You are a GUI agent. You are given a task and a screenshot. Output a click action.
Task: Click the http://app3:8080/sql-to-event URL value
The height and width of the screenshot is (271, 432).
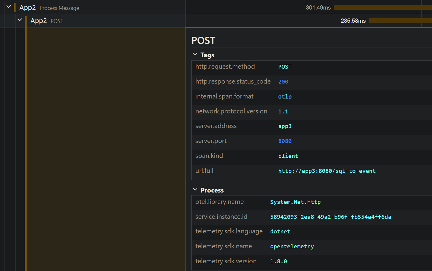coord(327,171)
